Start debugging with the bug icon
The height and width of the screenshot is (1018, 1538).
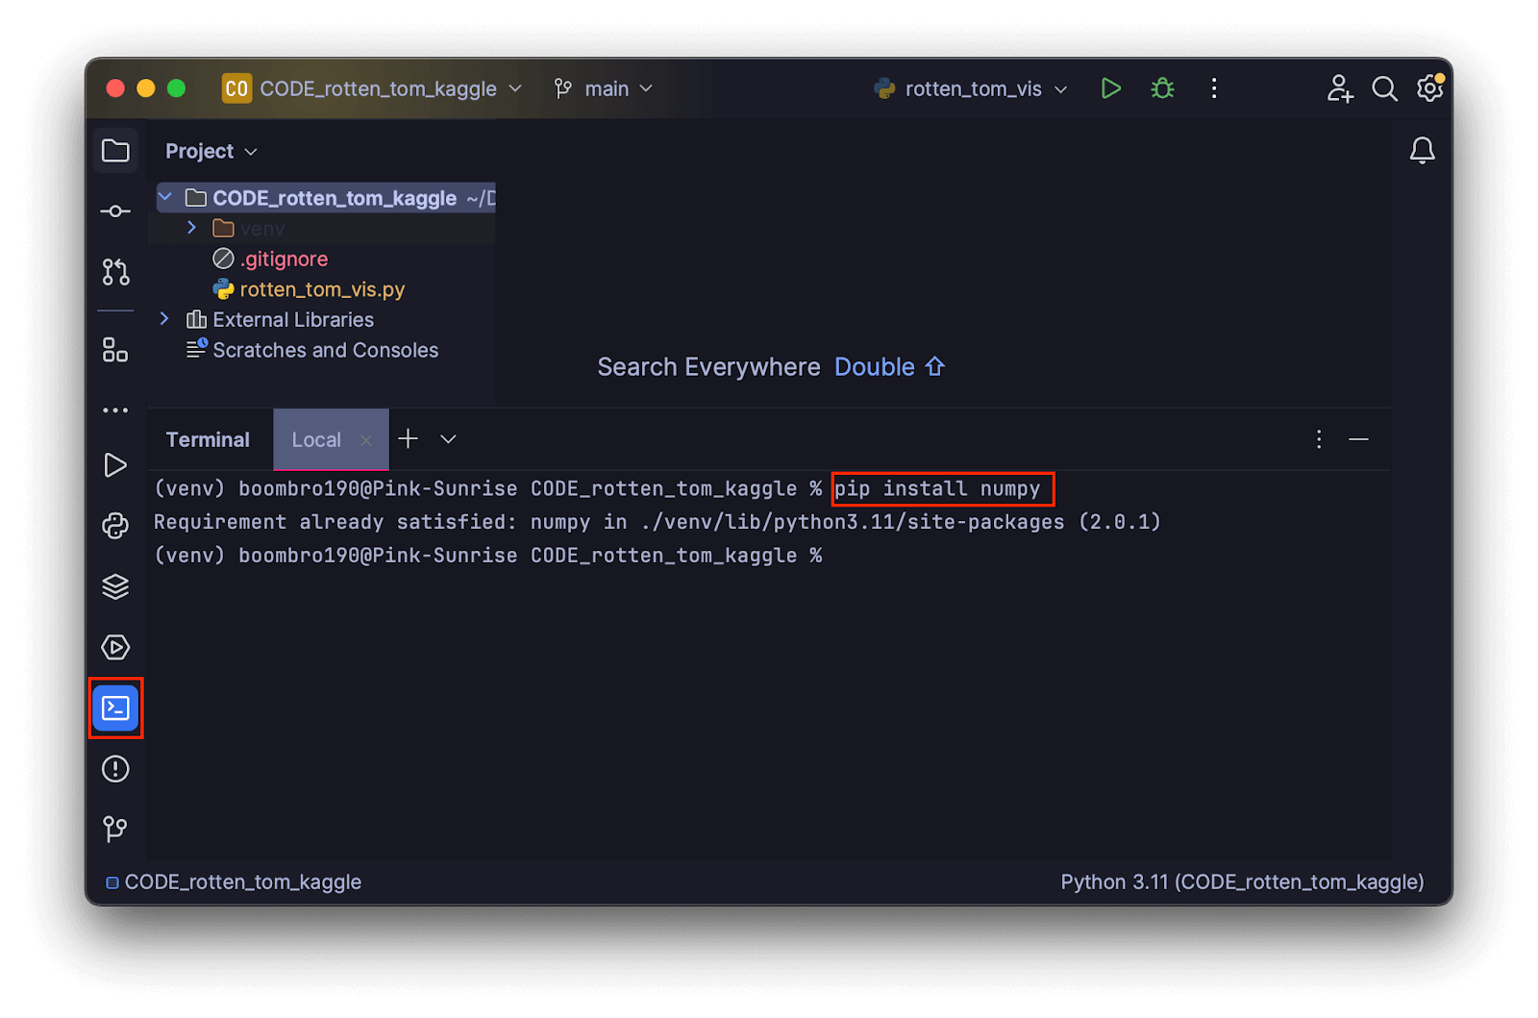coord(1162,88)
